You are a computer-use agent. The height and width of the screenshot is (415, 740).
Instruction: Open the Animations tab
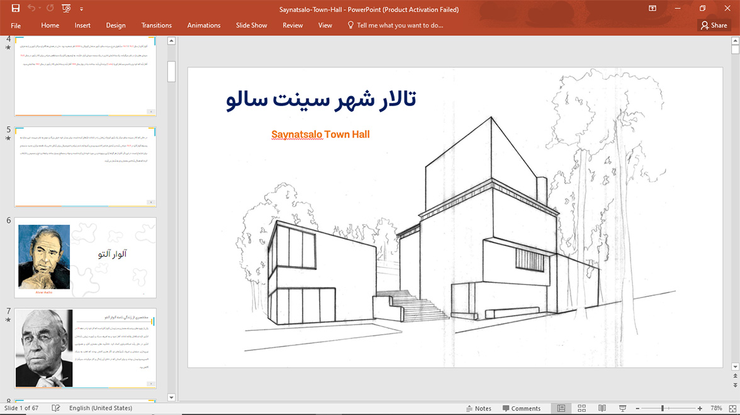pyautogui.click(x=203, y=26)
